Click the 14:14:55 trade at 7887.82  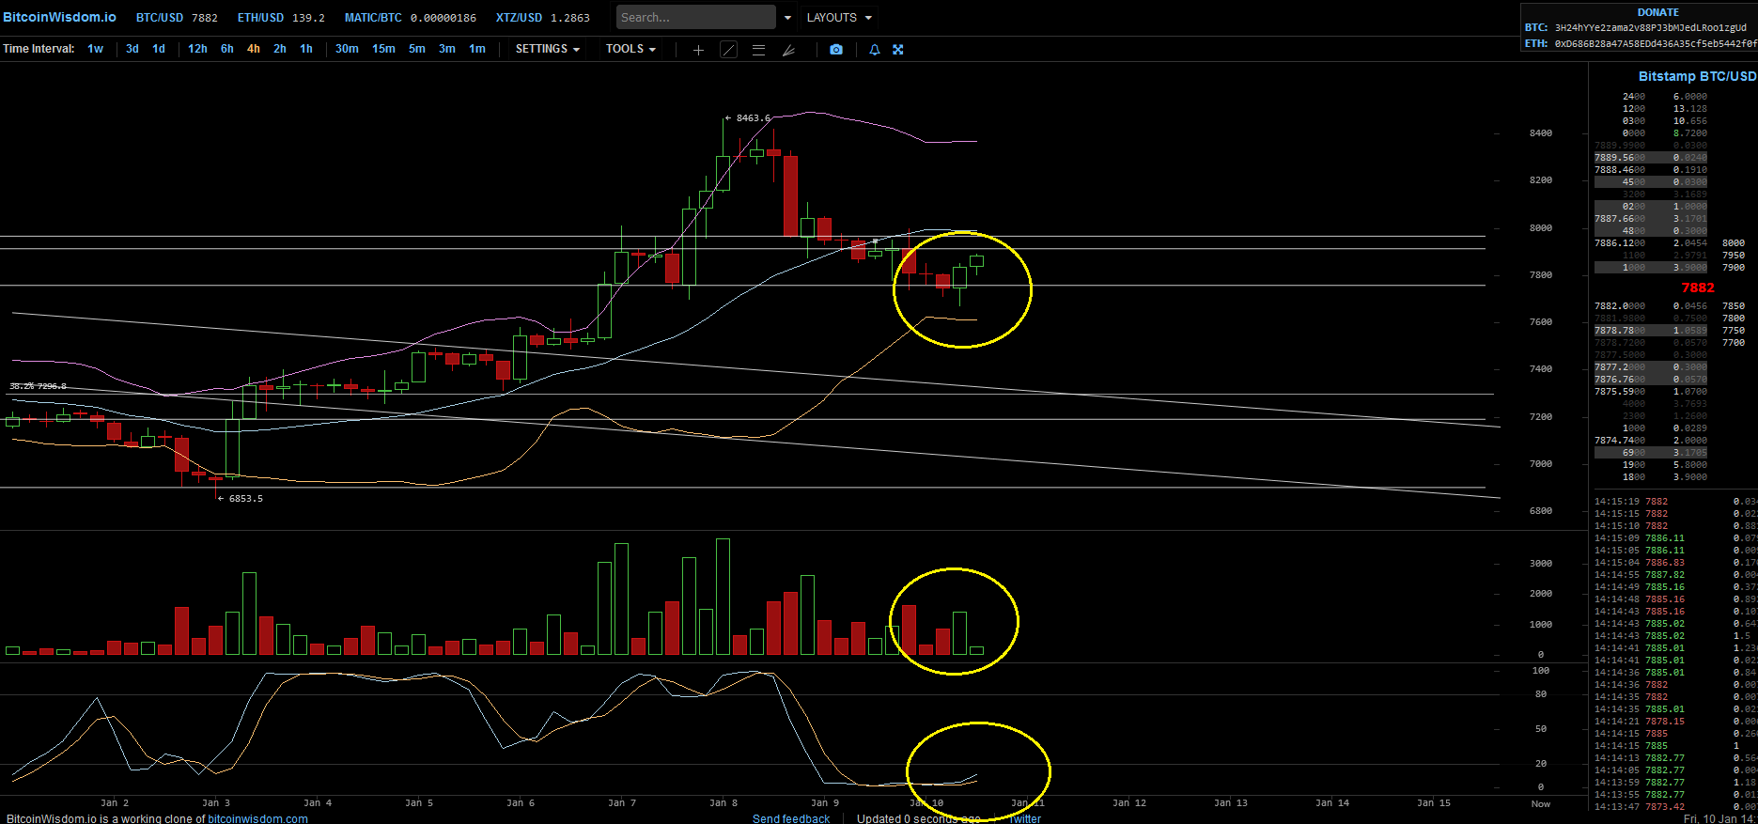(1676, 575)
